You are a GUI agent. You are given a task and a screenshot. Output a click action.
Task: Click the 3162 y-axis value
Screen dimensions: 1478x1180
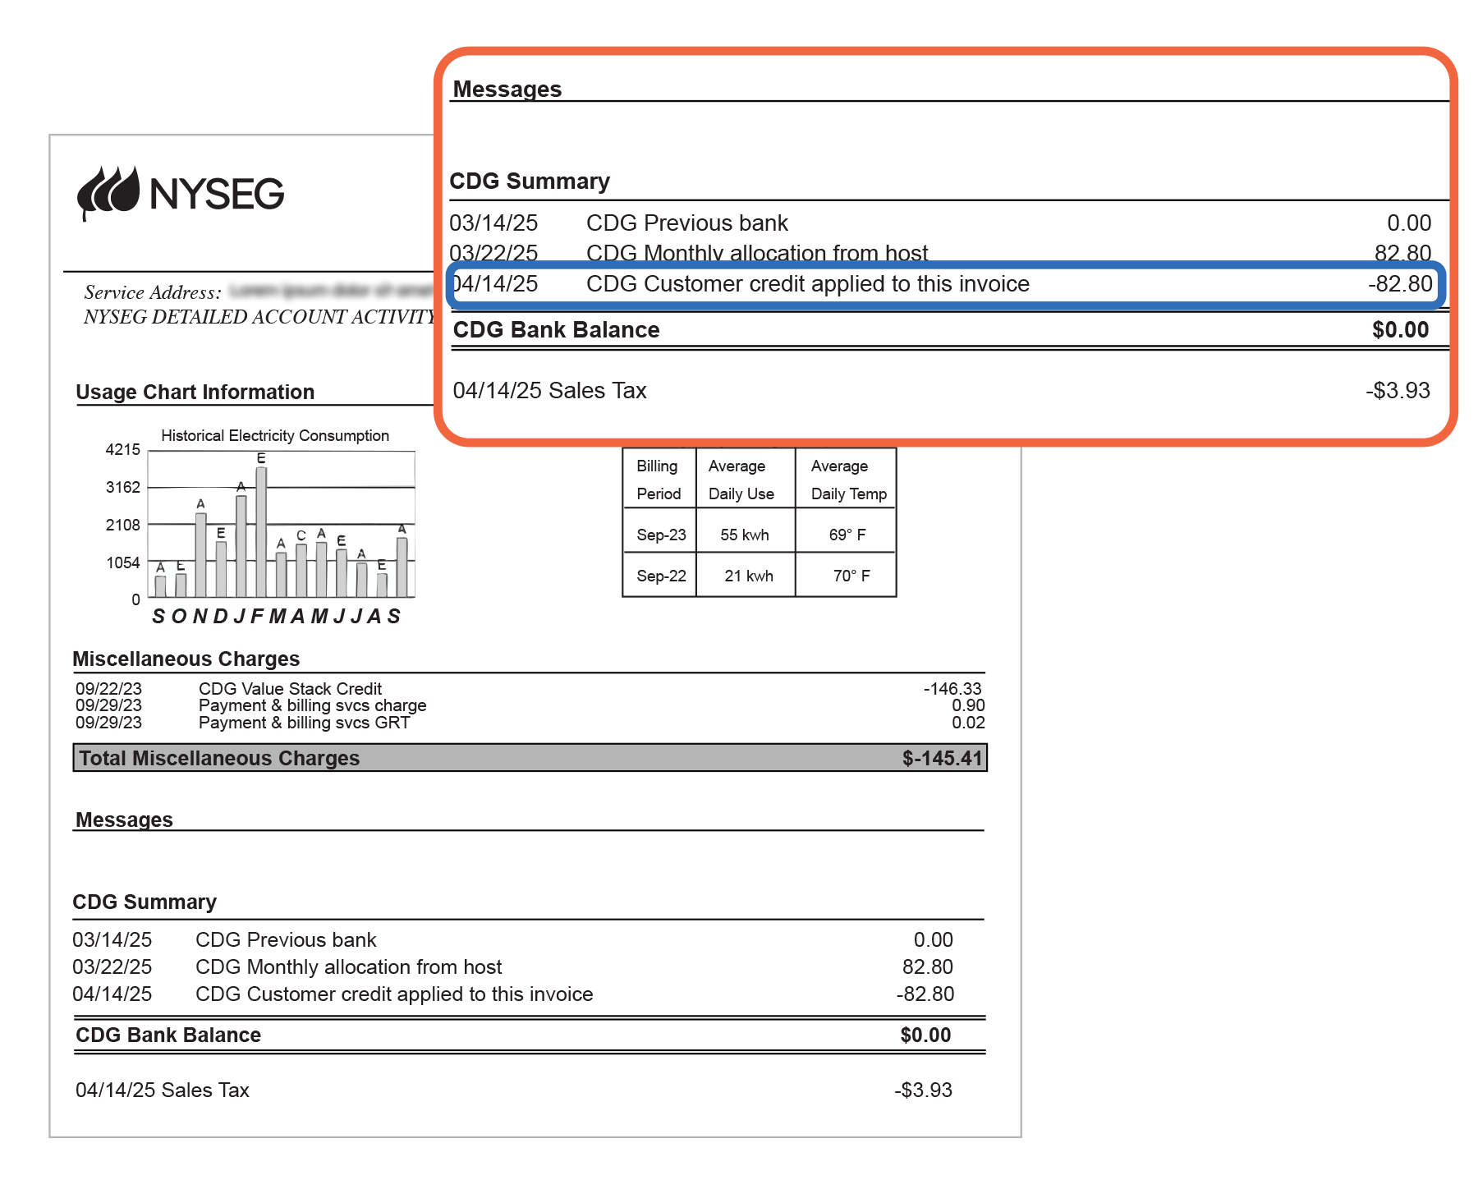123,487
